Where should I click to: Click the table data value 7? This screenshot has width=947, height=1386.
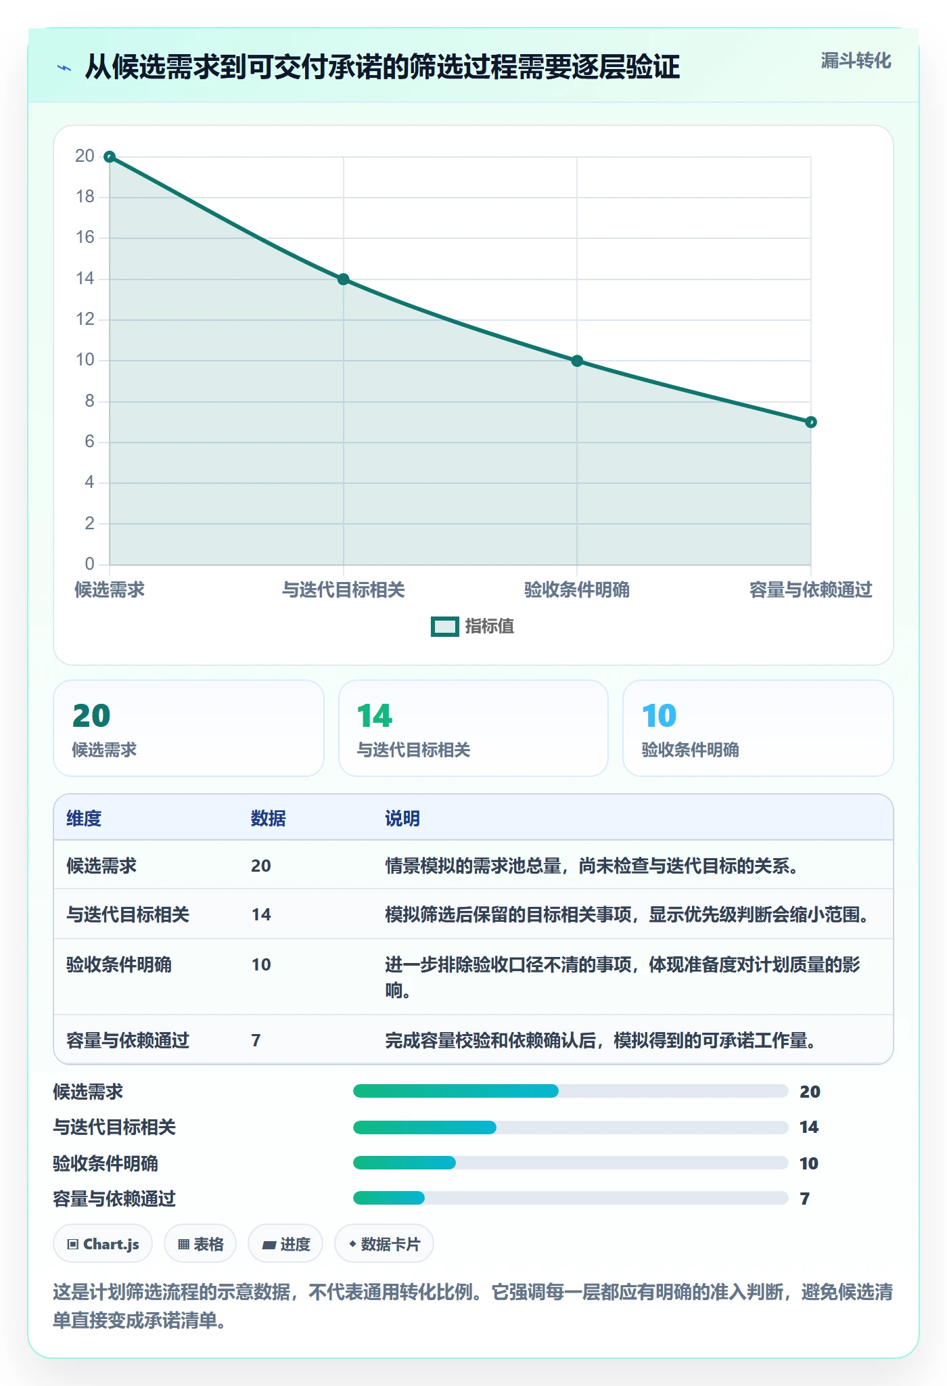tap(256, 1040)
